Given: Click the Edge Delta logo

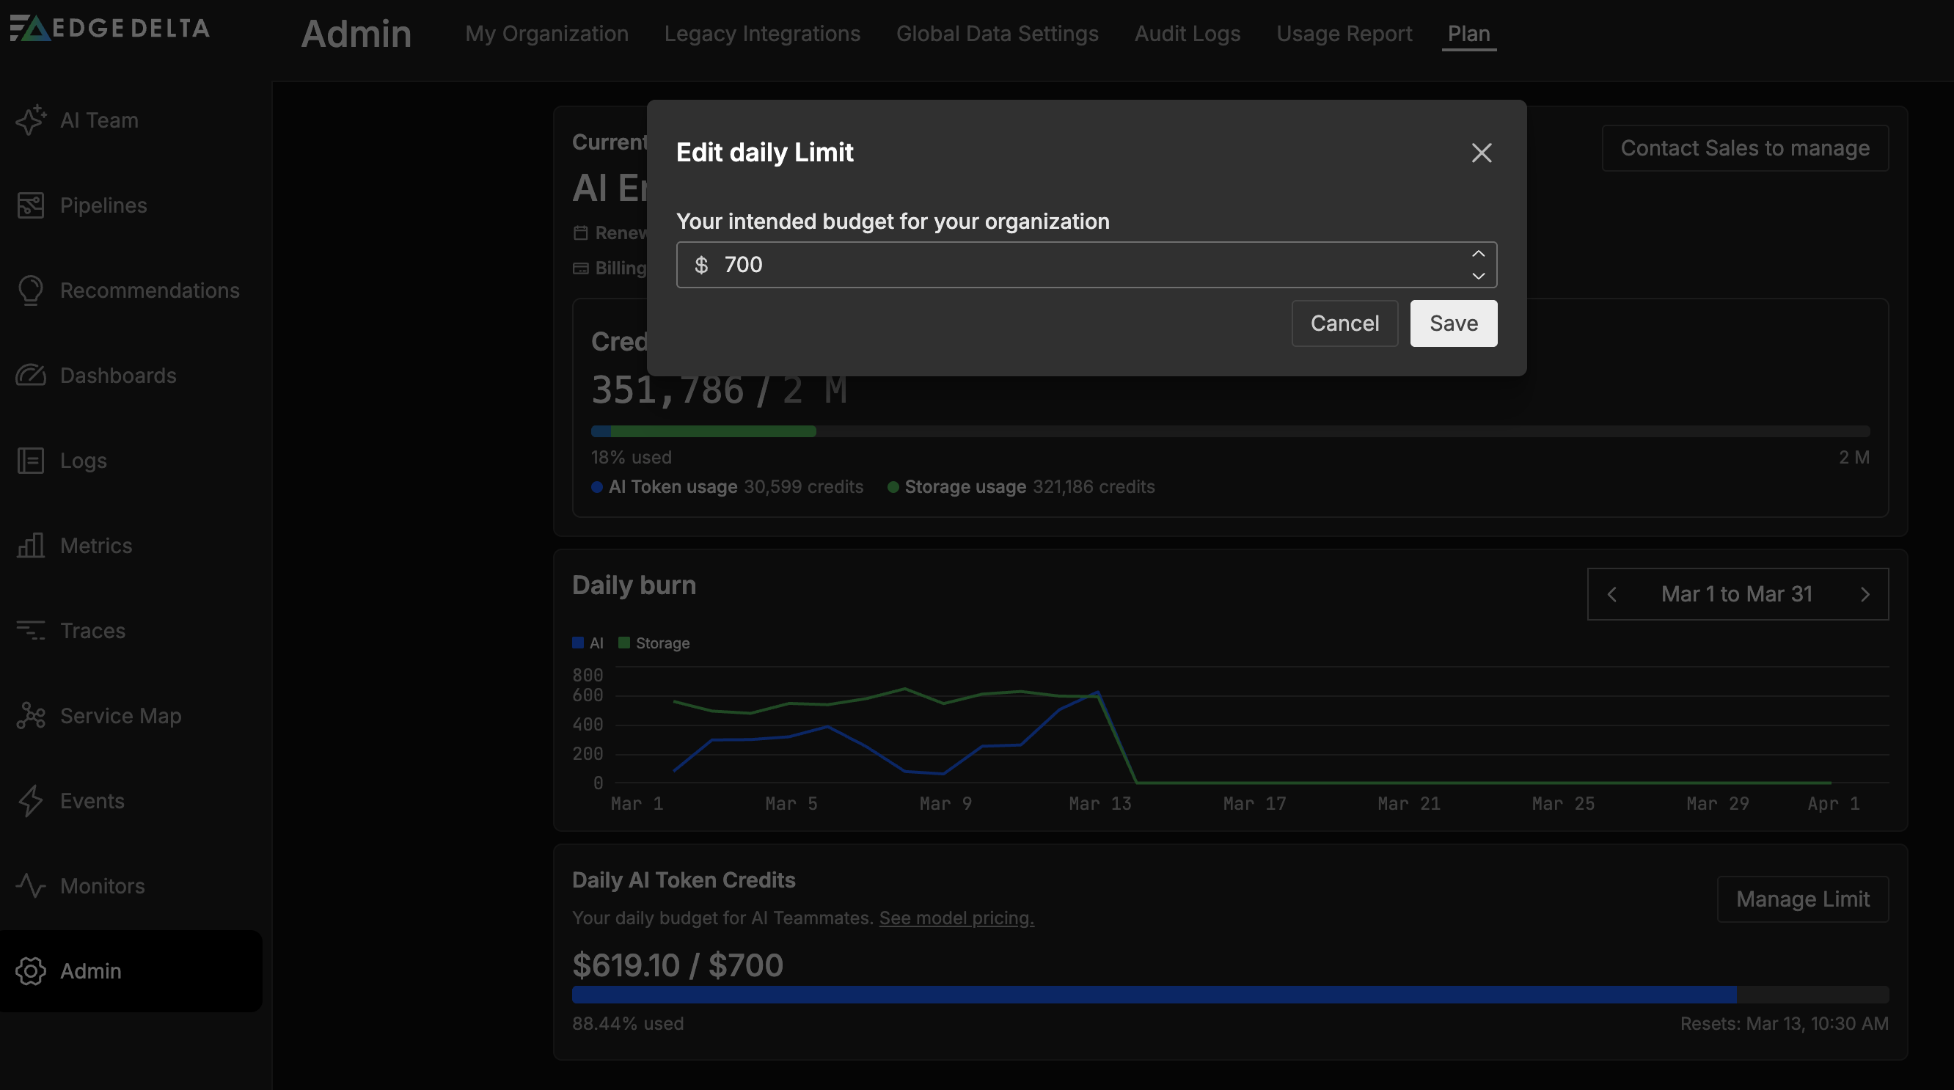Looking at the screenshot, I should pyautogui.click(x=109, y=28).
